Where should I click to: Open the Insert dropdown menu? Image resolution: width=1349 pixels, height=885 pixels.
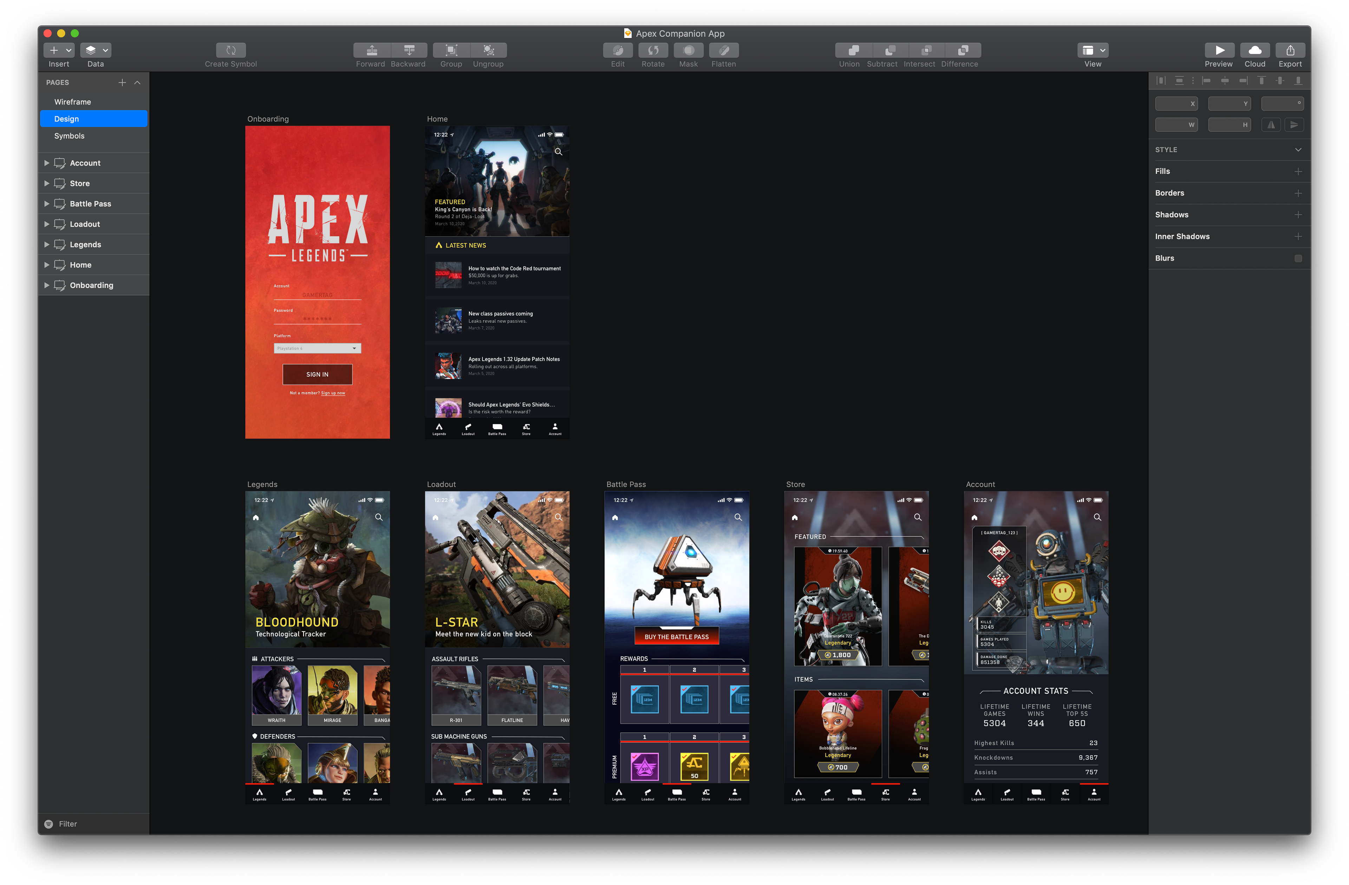coord(59,51)
